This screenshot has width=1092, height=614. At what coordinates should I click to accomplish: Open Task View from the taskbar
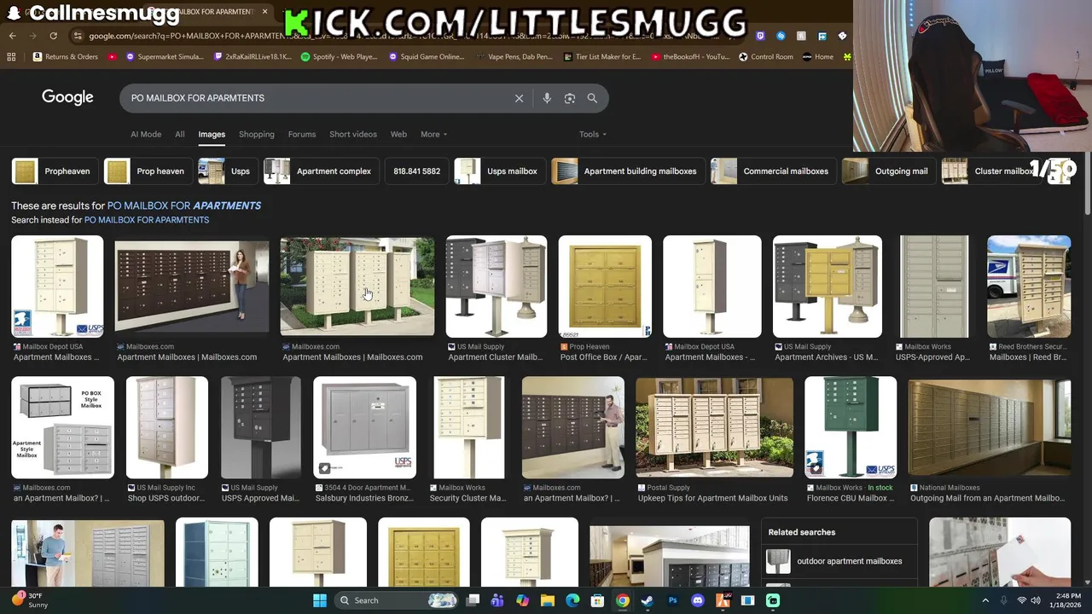[473, 600]
